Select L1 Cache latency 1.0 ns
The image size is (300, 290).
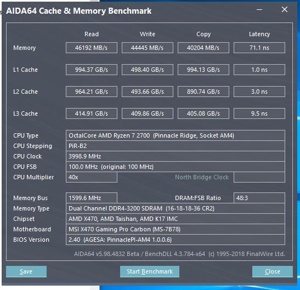[259, 70]
